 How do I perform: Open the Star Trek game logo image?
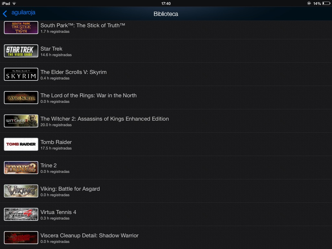coord(21,51)
